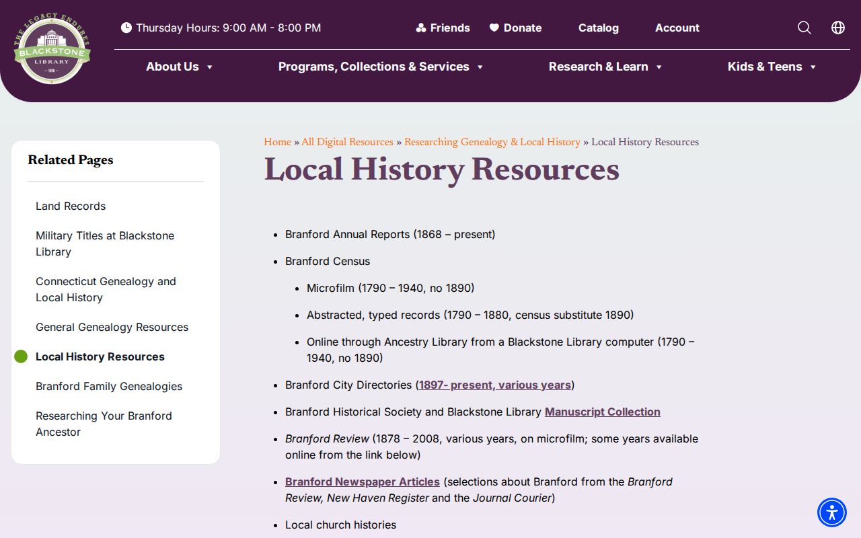The width and height of the screenshot is (861, 538).
Task: Open Connecticut Genealogy and Local History
Action: click(x=106, y=289)
